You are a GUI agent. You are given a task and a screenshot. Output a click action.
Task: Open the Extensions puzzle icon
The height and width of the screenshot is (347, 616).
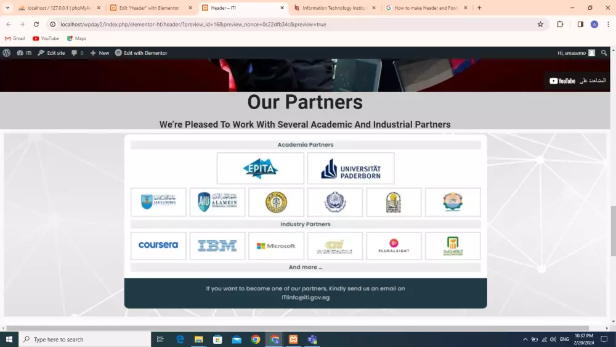point(560,25)
